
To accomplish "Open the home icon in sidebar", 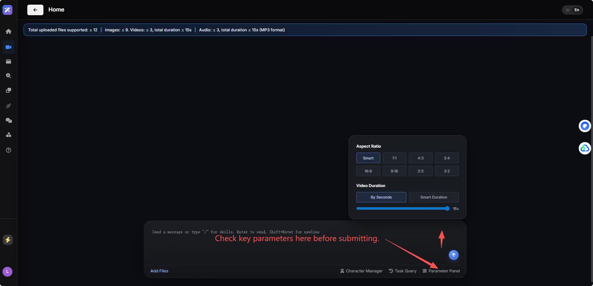I will 9,31.
